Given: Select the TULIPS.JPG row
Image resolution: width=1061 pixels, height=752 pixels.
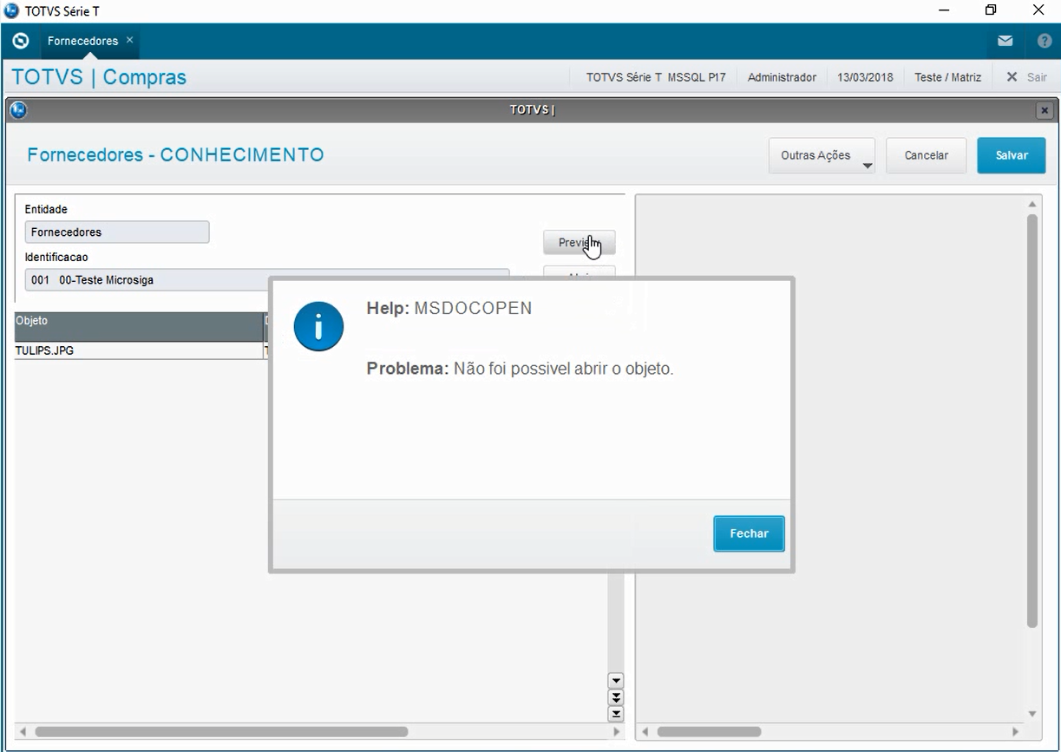Looking at the screenshot, I should tap(139, 350).
